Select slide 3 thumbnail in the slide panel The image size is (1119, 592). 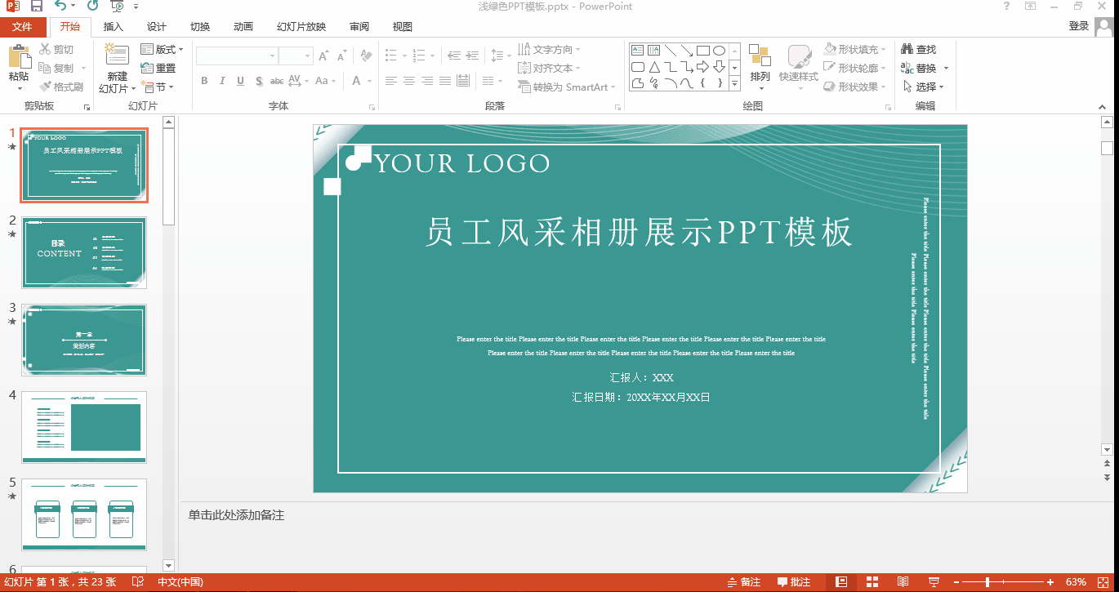click(84, 340)
